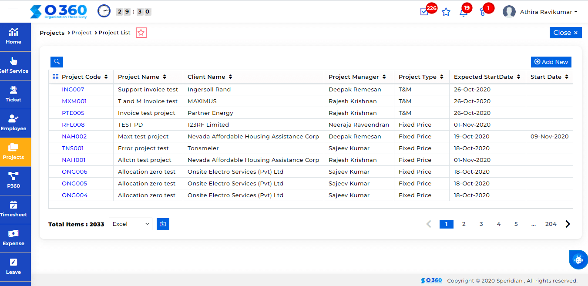Open the search panel with the magnifier icon
This screenshot has height=286, width=588.
coord(57,62)
